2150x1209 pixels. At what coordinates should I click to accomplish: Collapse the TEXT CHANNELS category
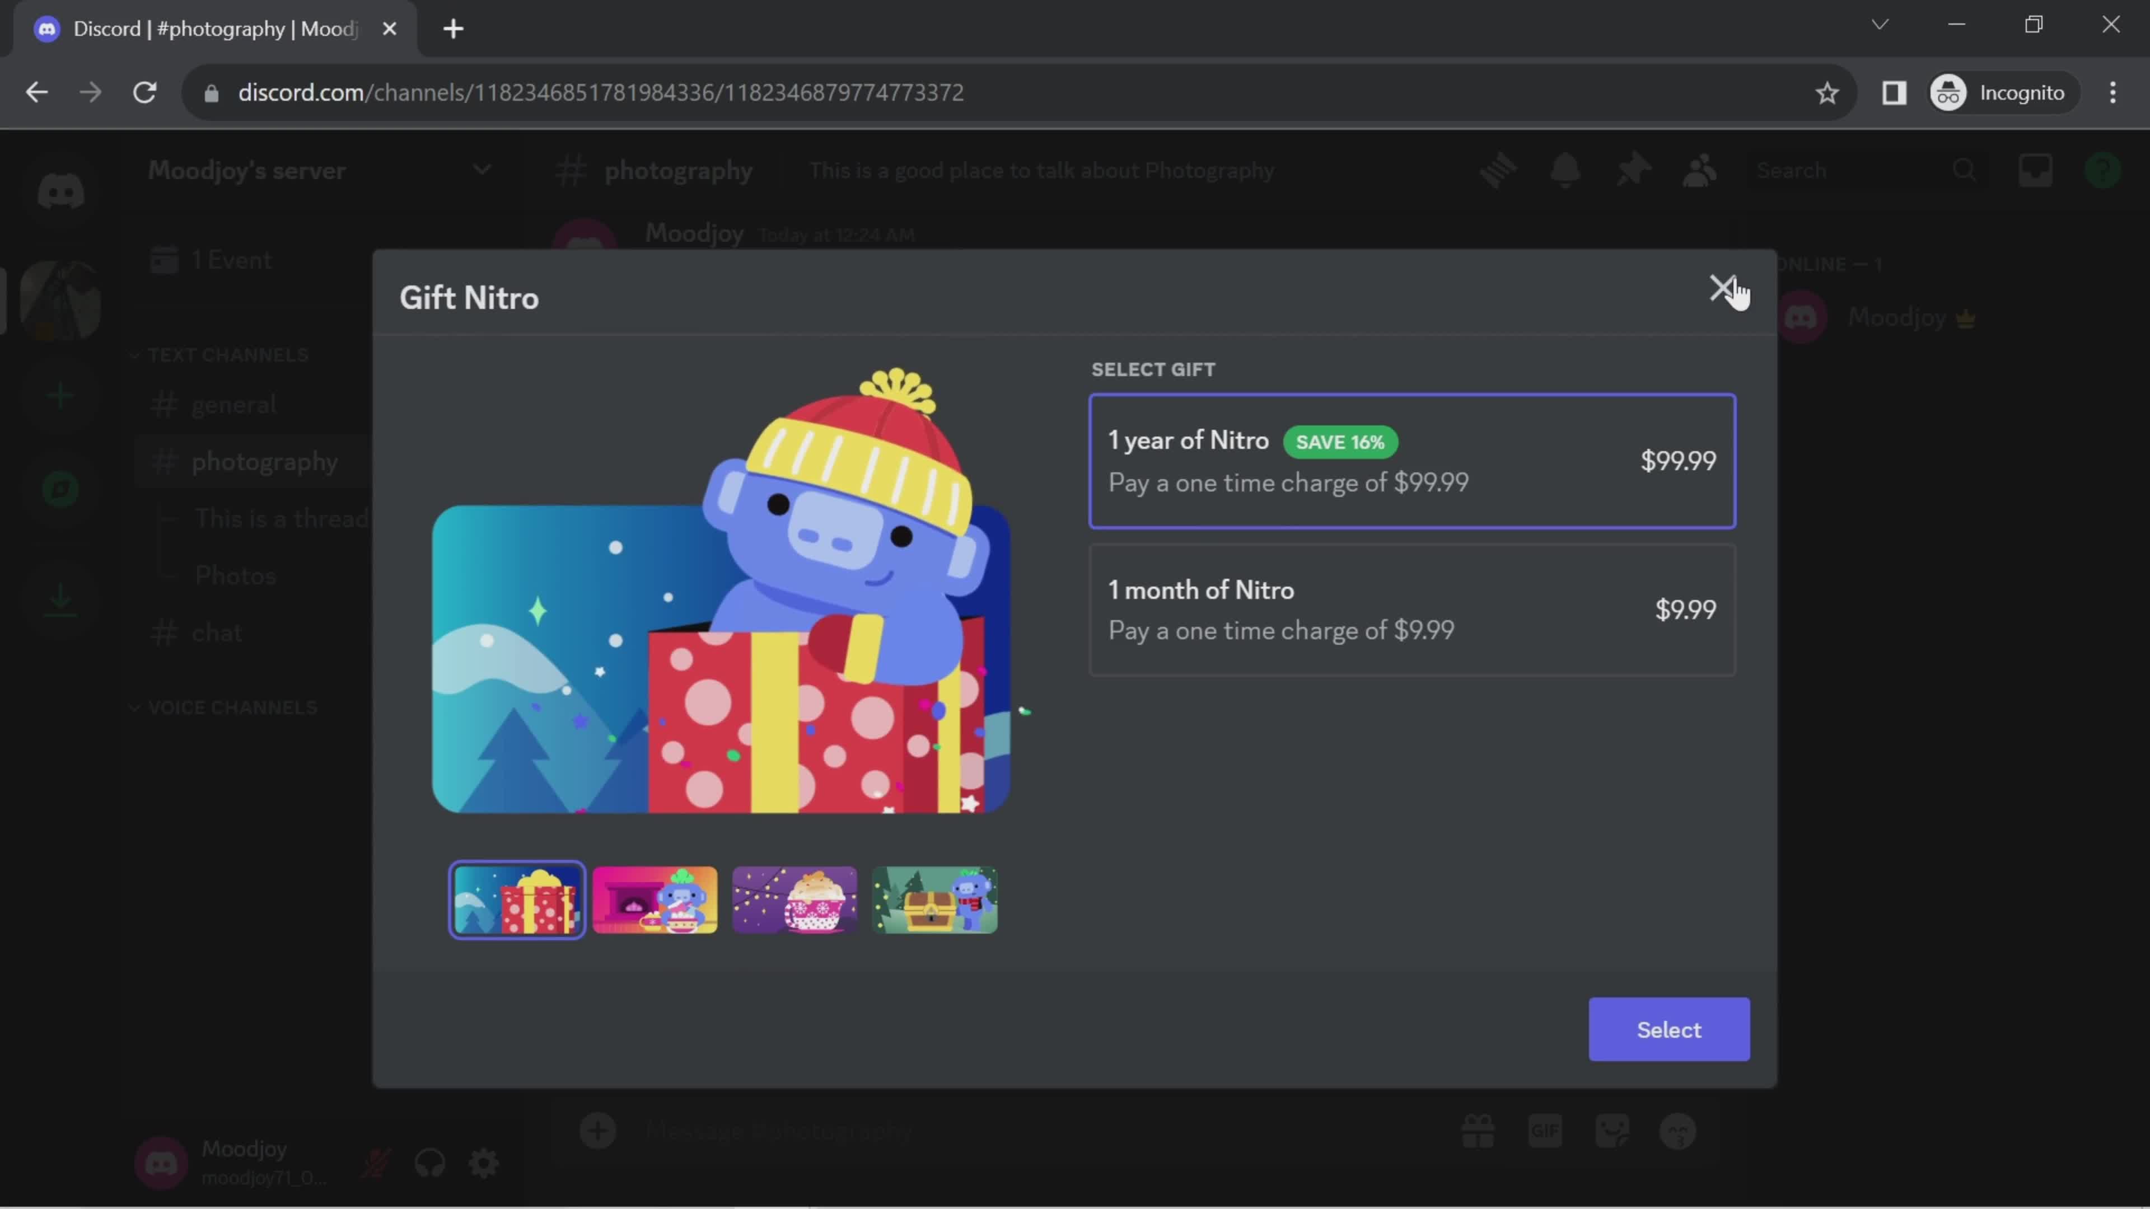[221, 355]
